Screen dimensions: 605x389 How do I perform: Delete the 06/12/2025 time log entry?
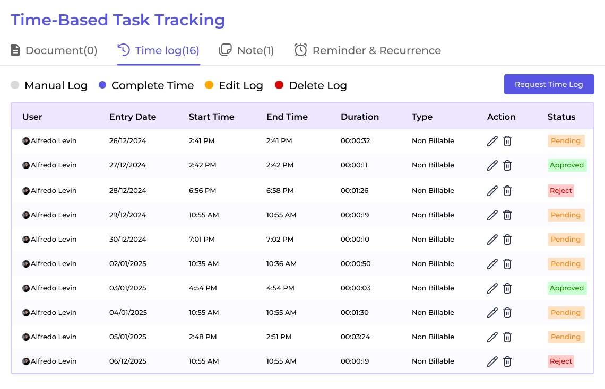point(507,361)
